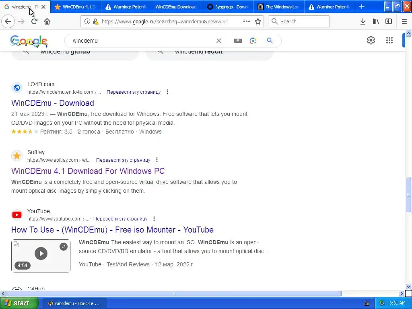Image resolution: width=412 pixels, height=309 pixels.
Task: Click the vertical scrollbar down arrow
Action: [x=408, y=286]
